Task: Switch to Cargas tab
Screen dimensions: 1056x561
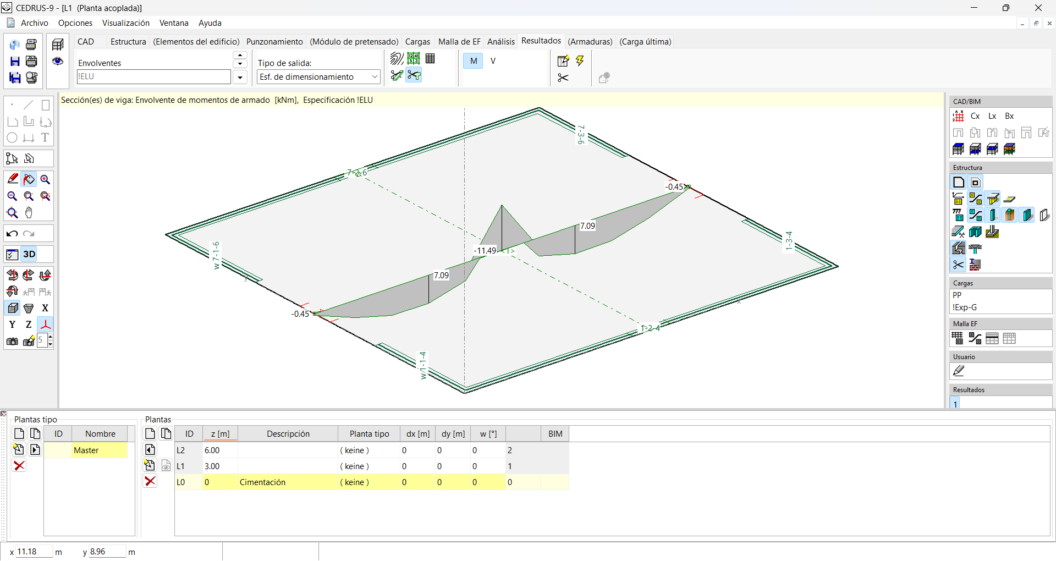Action: pyautogui.click(x=417, y=42)
